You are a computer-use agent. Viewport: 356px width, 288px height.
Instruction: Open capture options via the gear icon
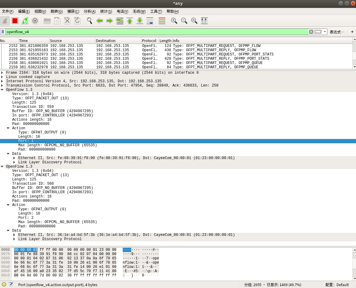tap(35, 21)
